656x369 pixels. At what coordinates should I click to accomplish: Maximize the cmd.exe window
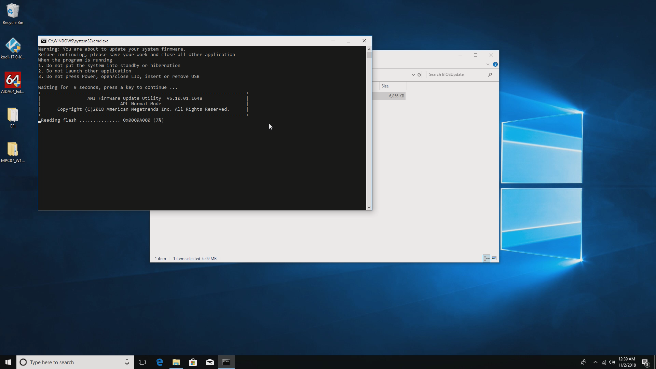(348, 41)
